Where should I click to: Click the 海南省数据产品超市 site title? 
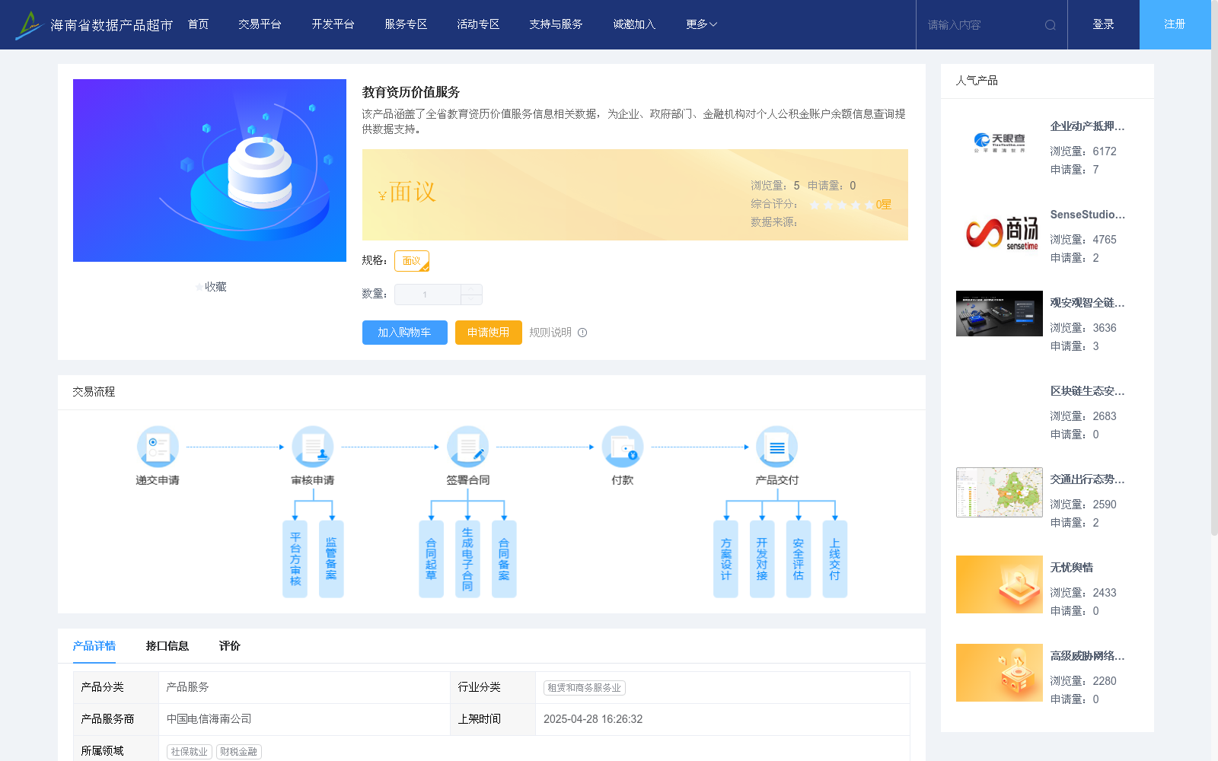click(112, 25)
